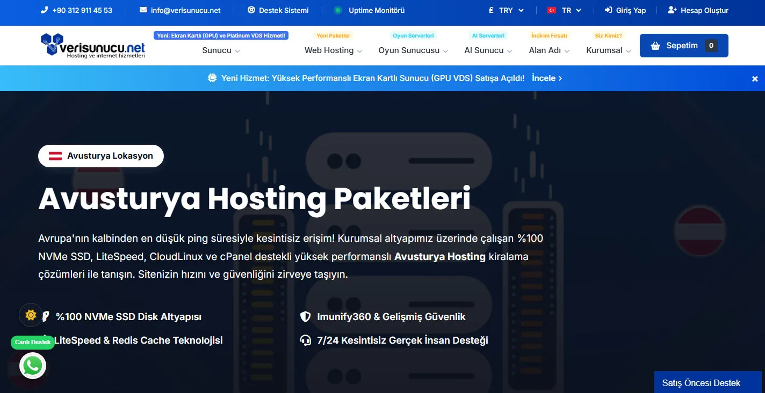The width and height of the screenshot is (765, 393).
Task: Open WhatsApp chat bubble icon
Action: tap(33, 366)
